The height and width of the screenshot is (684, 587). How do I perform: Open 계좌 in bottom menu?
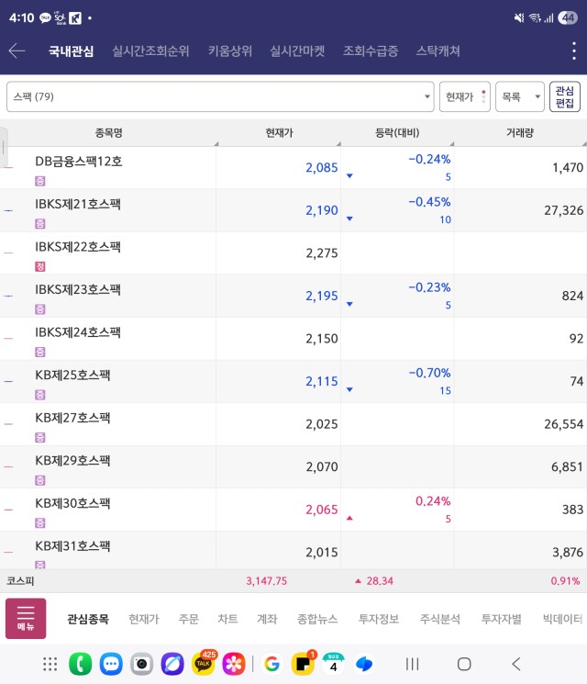click(x=267, y=619)
